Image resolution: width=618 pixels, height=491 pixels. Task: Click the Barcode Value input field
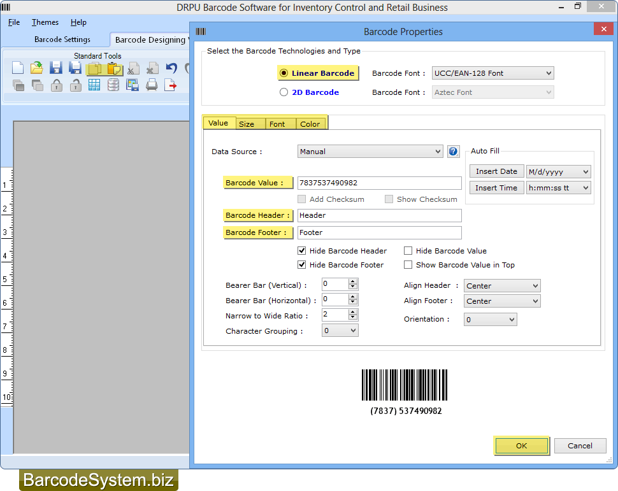point(379,183)
